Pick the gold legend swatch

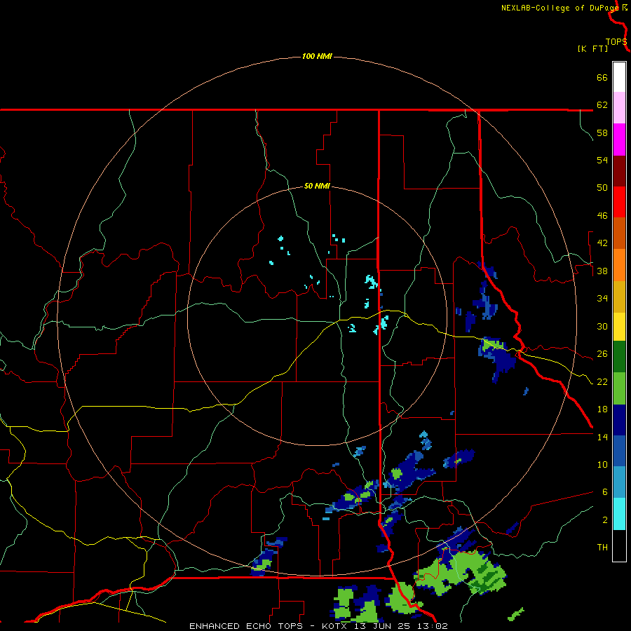click(619, 297)
